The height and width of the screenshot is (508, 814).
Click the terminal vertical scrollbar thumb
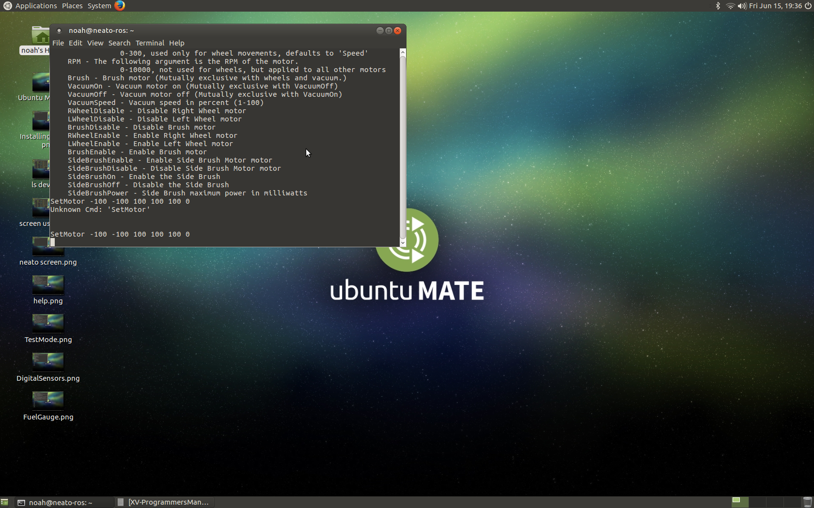point(403,147)
